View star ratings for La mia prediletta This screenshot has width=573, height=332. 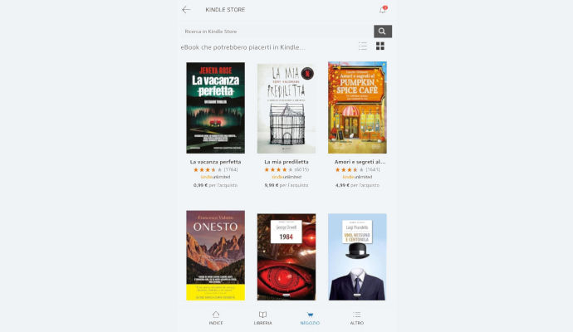[279, 169]
